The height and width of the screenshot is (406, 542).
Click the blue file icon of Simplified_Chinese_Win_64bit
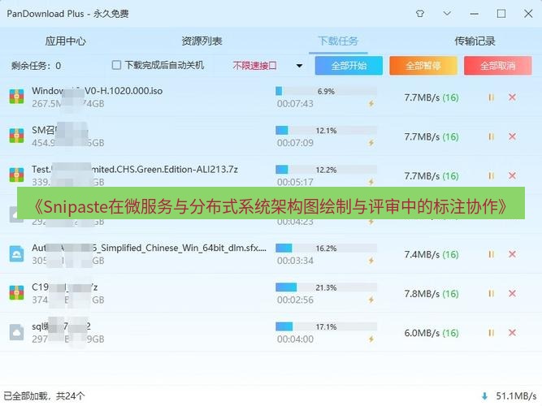pos(16,254)
